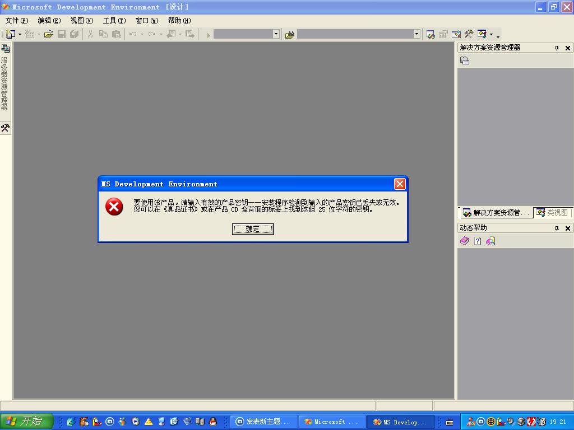Viewport: 574px width, 430px height.
Task: Click the 确定 button in the error dialog
Action: click(x=253, y=229)
